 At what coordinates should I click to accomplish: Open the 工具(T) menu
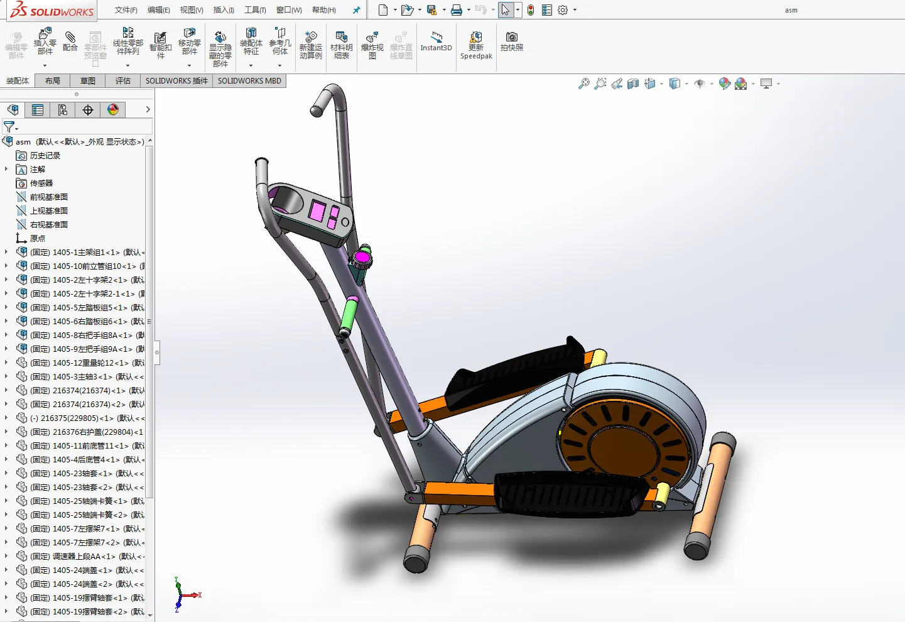pos(255,10)
